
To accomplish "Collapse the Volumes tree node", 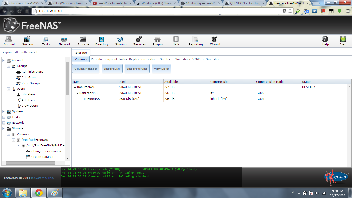I will [x=9, y=134].
